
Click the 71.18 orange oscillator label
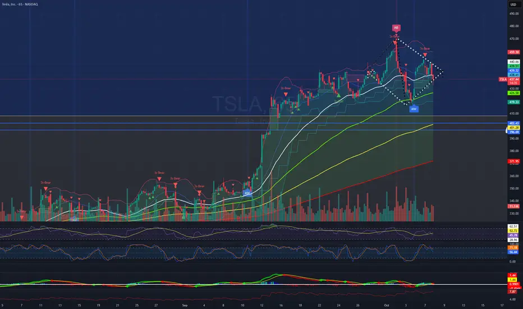click(513, 248)
